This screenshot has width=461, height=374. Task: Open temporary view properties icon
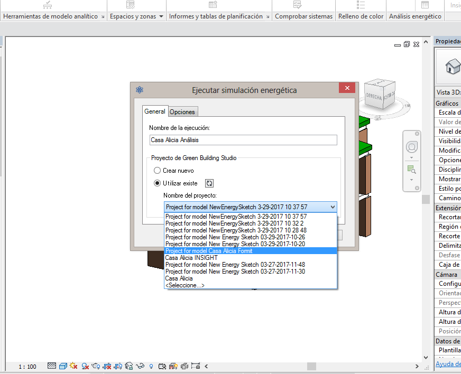162,366
